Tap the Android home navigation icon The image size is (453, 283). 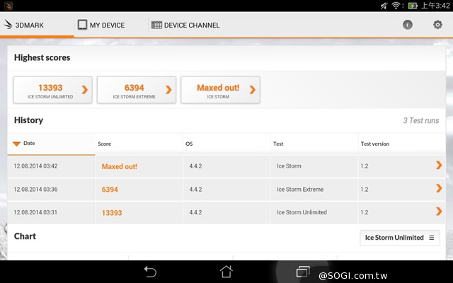[226, 271]
